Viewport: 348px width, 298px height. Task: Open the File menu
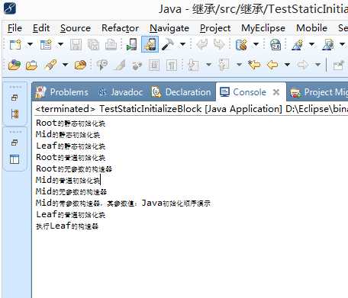point(14,28)
